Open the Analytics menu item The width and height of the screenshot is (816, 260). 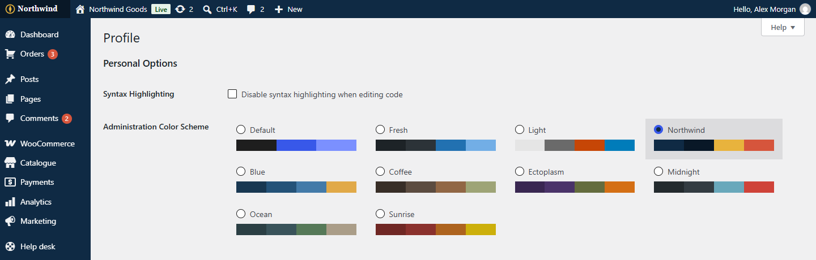45,202
